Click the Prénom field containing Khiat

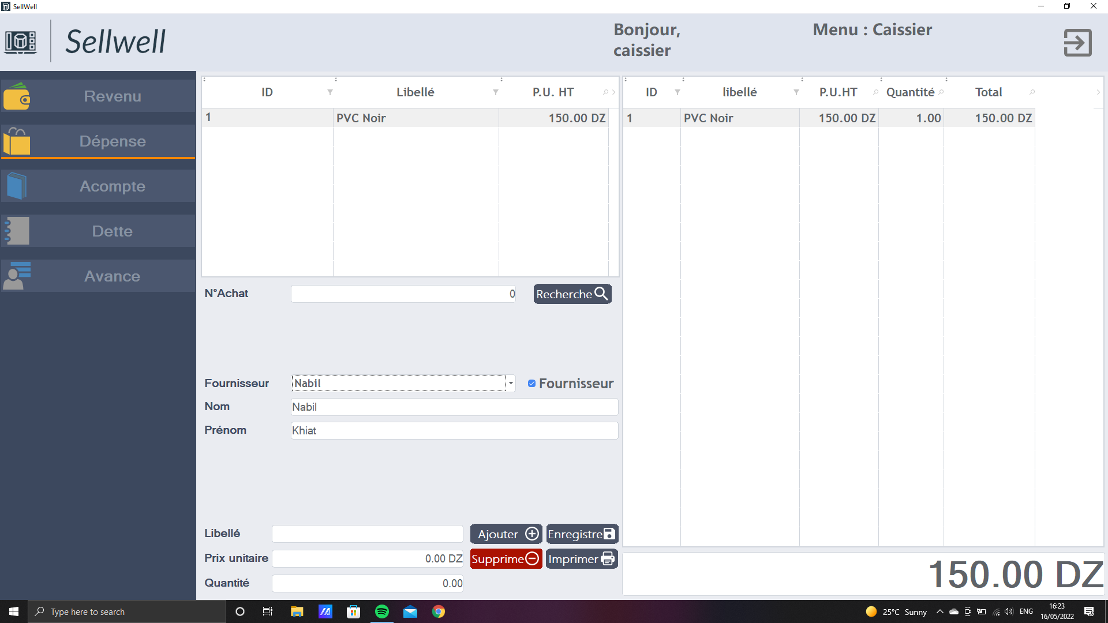(x=454, y=430)
